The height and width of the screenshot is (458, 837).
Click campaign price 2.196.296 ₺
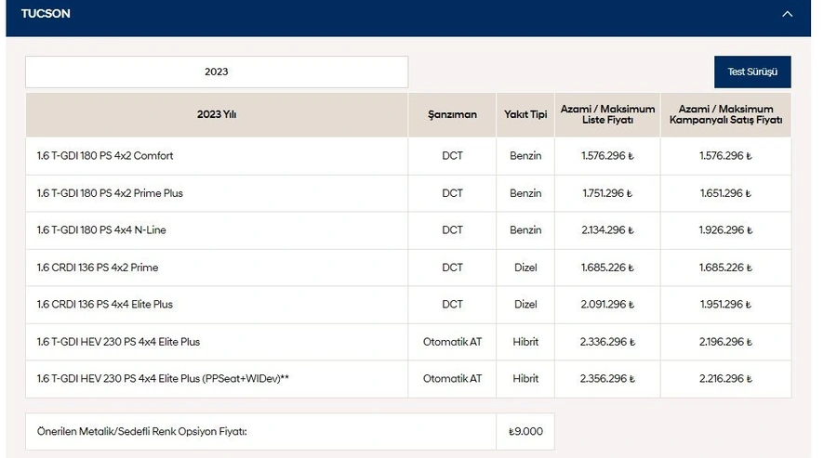click(x=725, y=342)
